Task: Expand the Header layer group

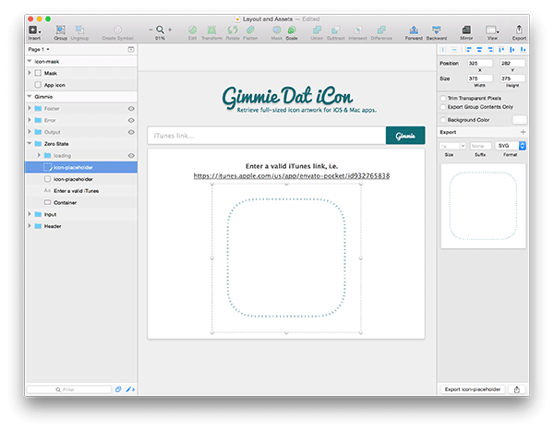Action: [x=30, y=225]
